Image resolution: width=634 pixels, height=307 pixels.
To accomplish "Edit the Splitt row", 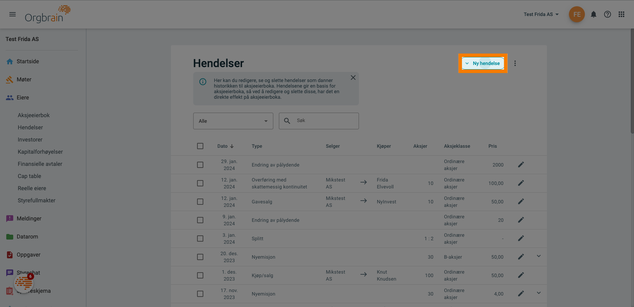I will (521, 238).
